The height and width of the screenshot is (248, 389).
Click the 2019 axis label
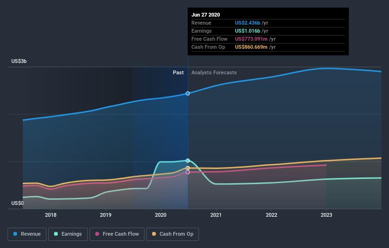[106, 215]
